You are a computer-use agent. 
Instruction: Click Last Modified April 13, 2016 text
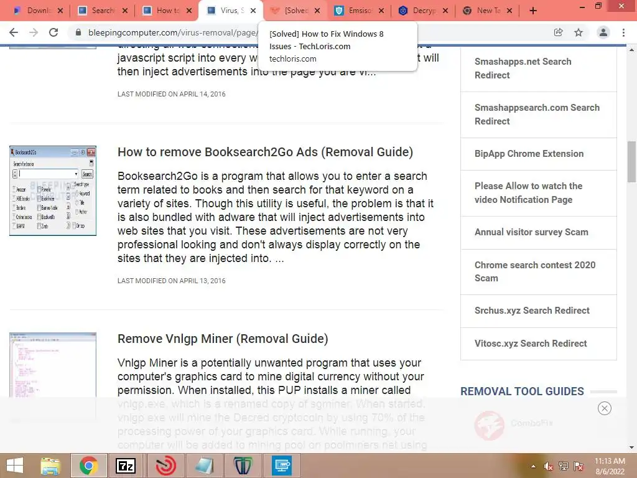(172, 281)
